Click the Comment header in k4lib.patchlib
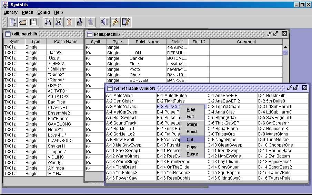The width and height of the screenshot is (312, 195). coord(246,42)
